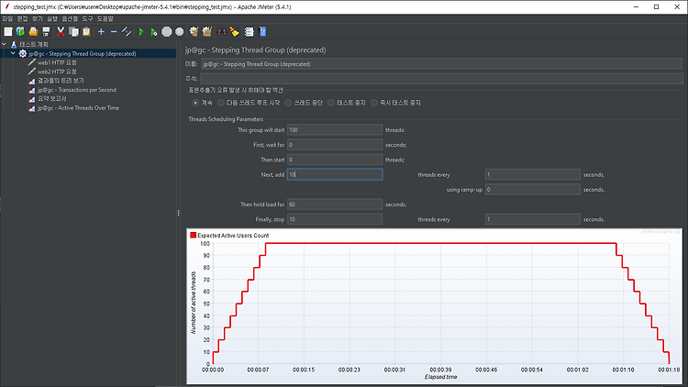Open the 파일 menu

pyautogui.click(x=7, y=19)
